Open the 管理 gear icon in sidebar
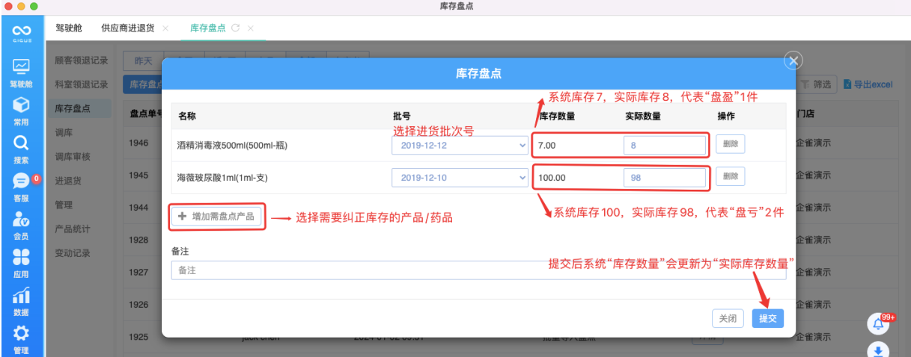Viewport: 911px width, 357px height. coord(21,333)
